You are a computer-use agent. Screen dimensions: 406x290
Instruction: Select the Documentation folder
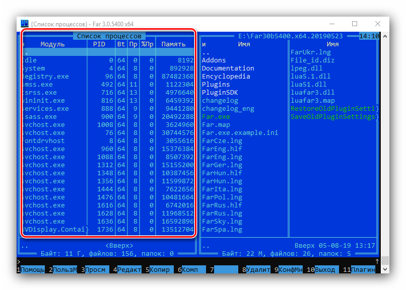pos(228,68)
